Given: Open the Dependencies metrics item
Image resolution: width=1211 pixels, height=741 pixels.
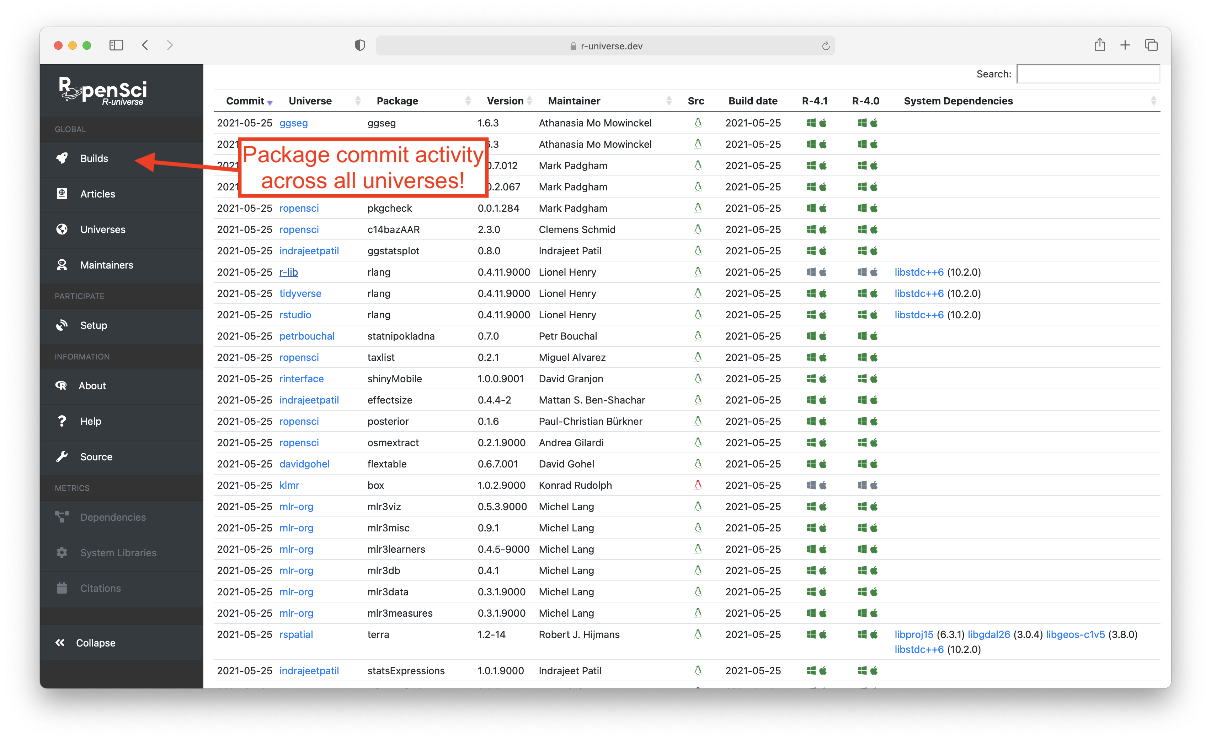Looking at the screenshot, I should pos(113,517).
